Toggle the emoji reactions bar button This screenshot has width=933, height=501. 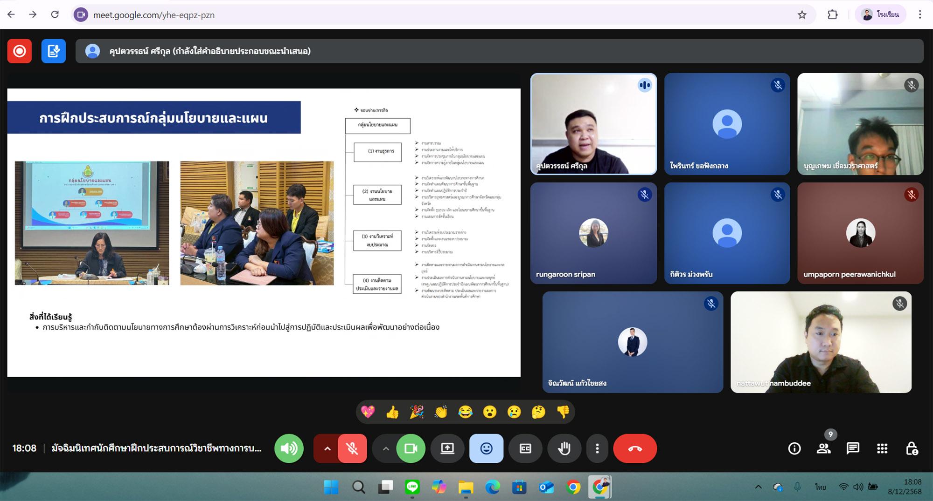pyautogui.click(x=486, y=448)
